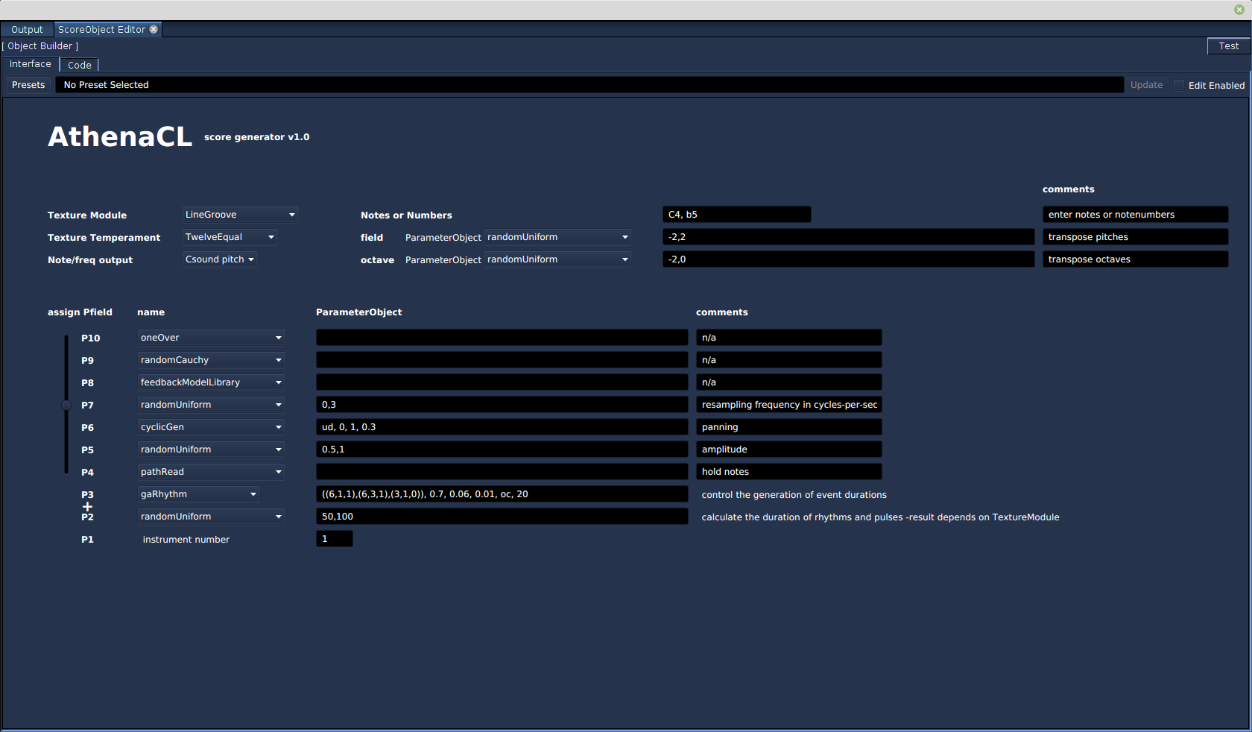Viewport: 1252px width, 732px height.
Task: Click the P5 ParameterObject field 0.5,1
Action: coord(502,449)
